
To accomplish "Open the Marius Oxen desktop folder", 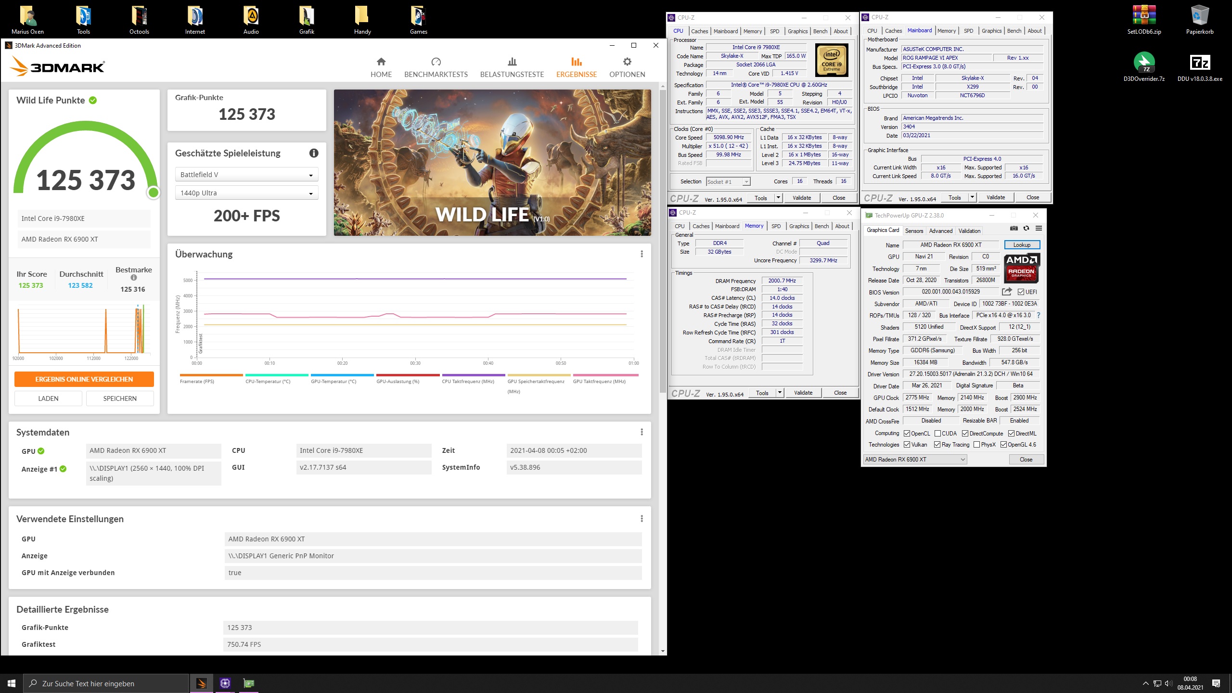I will click(27, 20).
